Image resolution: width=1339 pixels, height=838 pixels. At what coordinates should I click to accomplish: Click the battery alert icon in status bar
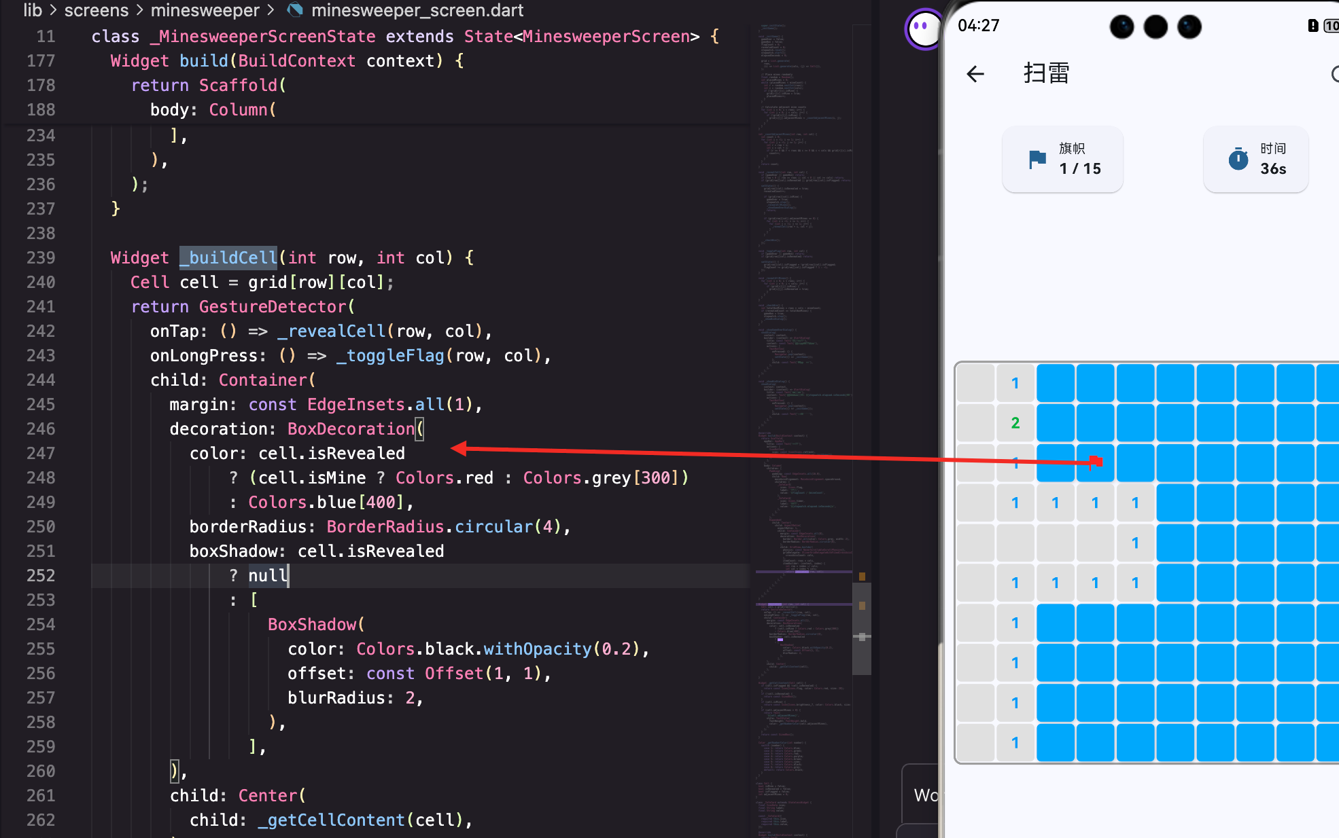point(1312,26)
